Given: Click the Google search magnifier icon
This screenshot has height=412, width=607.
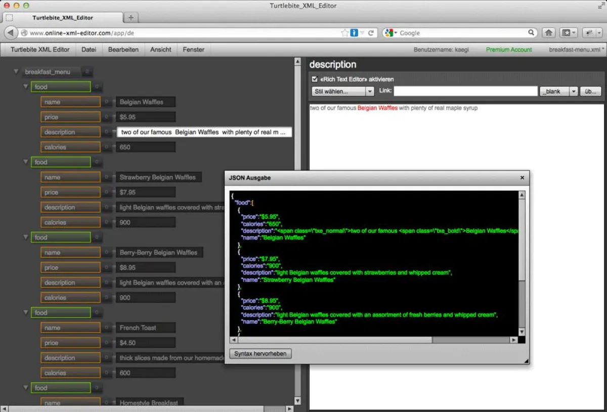Looking at the screenshot, I should [531, 32].
